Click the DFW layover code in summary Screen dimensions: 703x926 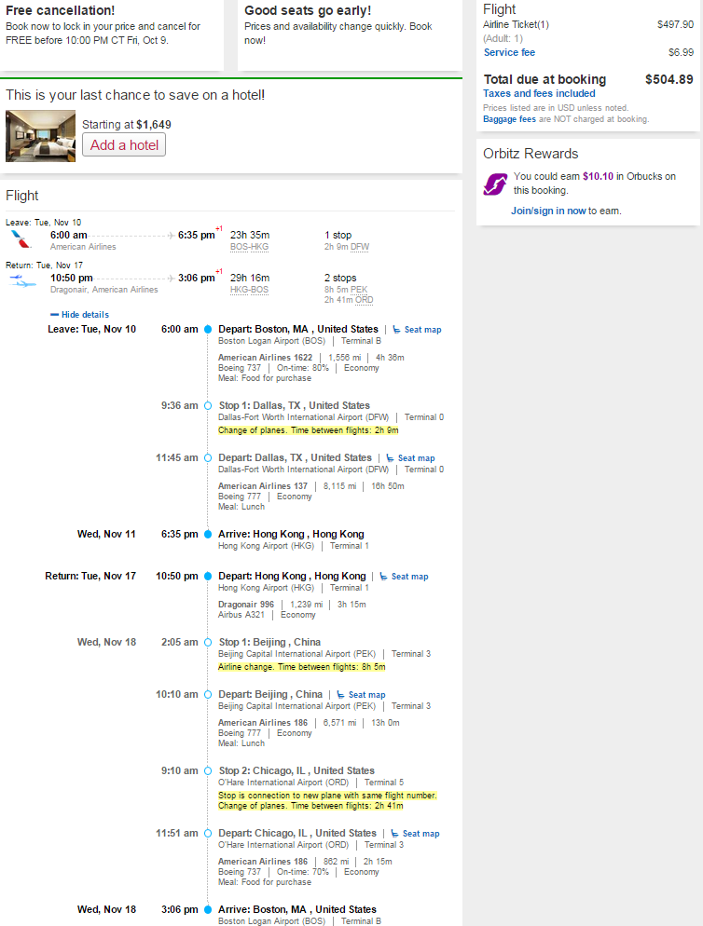point(360,247)
